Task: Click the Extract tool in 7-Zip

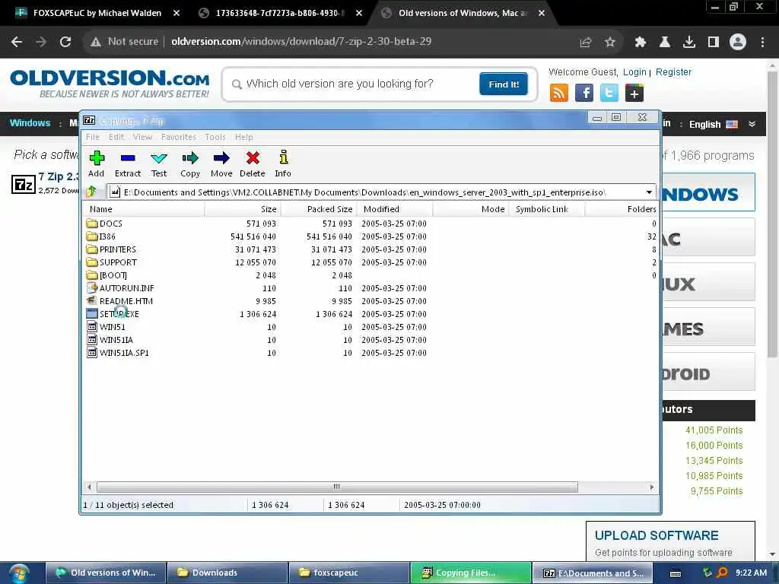Action: [128, 164]
